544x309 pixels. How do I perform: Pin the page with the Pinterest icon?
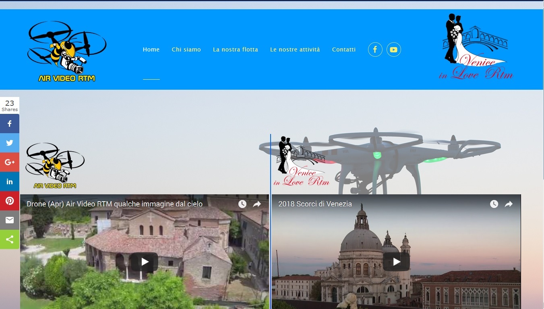[10, 201]
